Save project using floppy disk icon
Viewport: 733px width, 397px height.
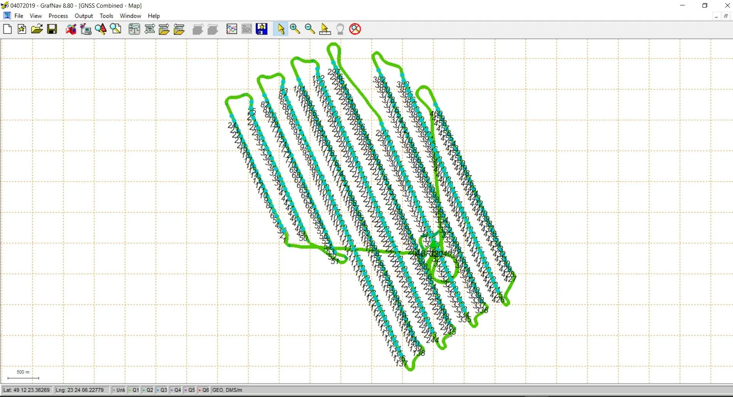point(52,29)
